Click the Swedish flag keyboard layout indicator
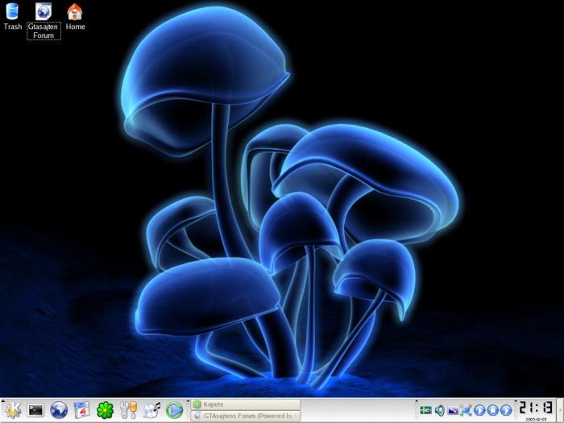This screenshot has width=564, height=423. [x=426, y=410]
